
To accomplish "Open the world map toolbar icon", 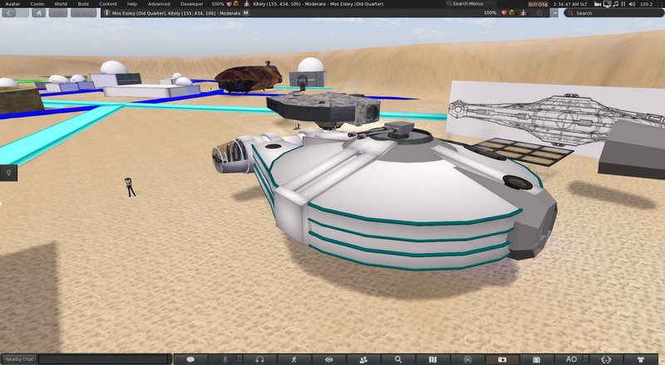I will click(432, 359).
